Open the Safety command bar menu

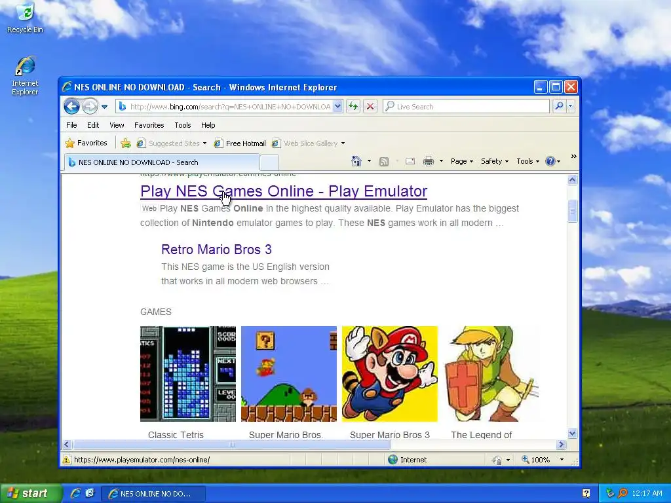495,161
